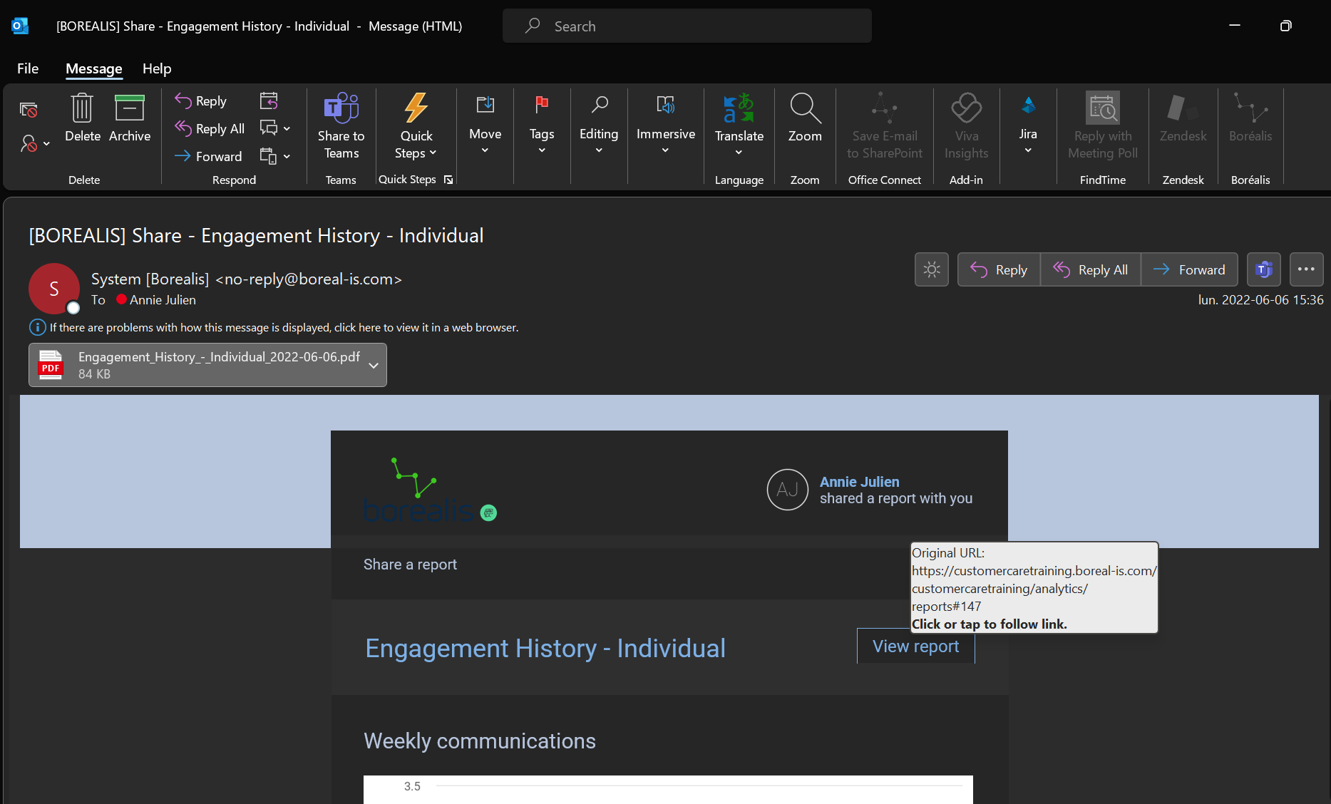Toggle the sun icon to switch background
Viewport: 1331px width, 804px height.
point(931,269)
